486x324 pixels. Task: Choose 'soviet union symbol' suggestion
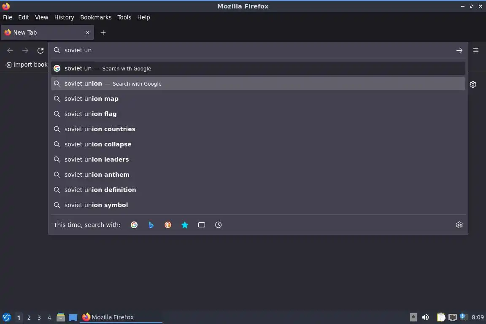258,205
